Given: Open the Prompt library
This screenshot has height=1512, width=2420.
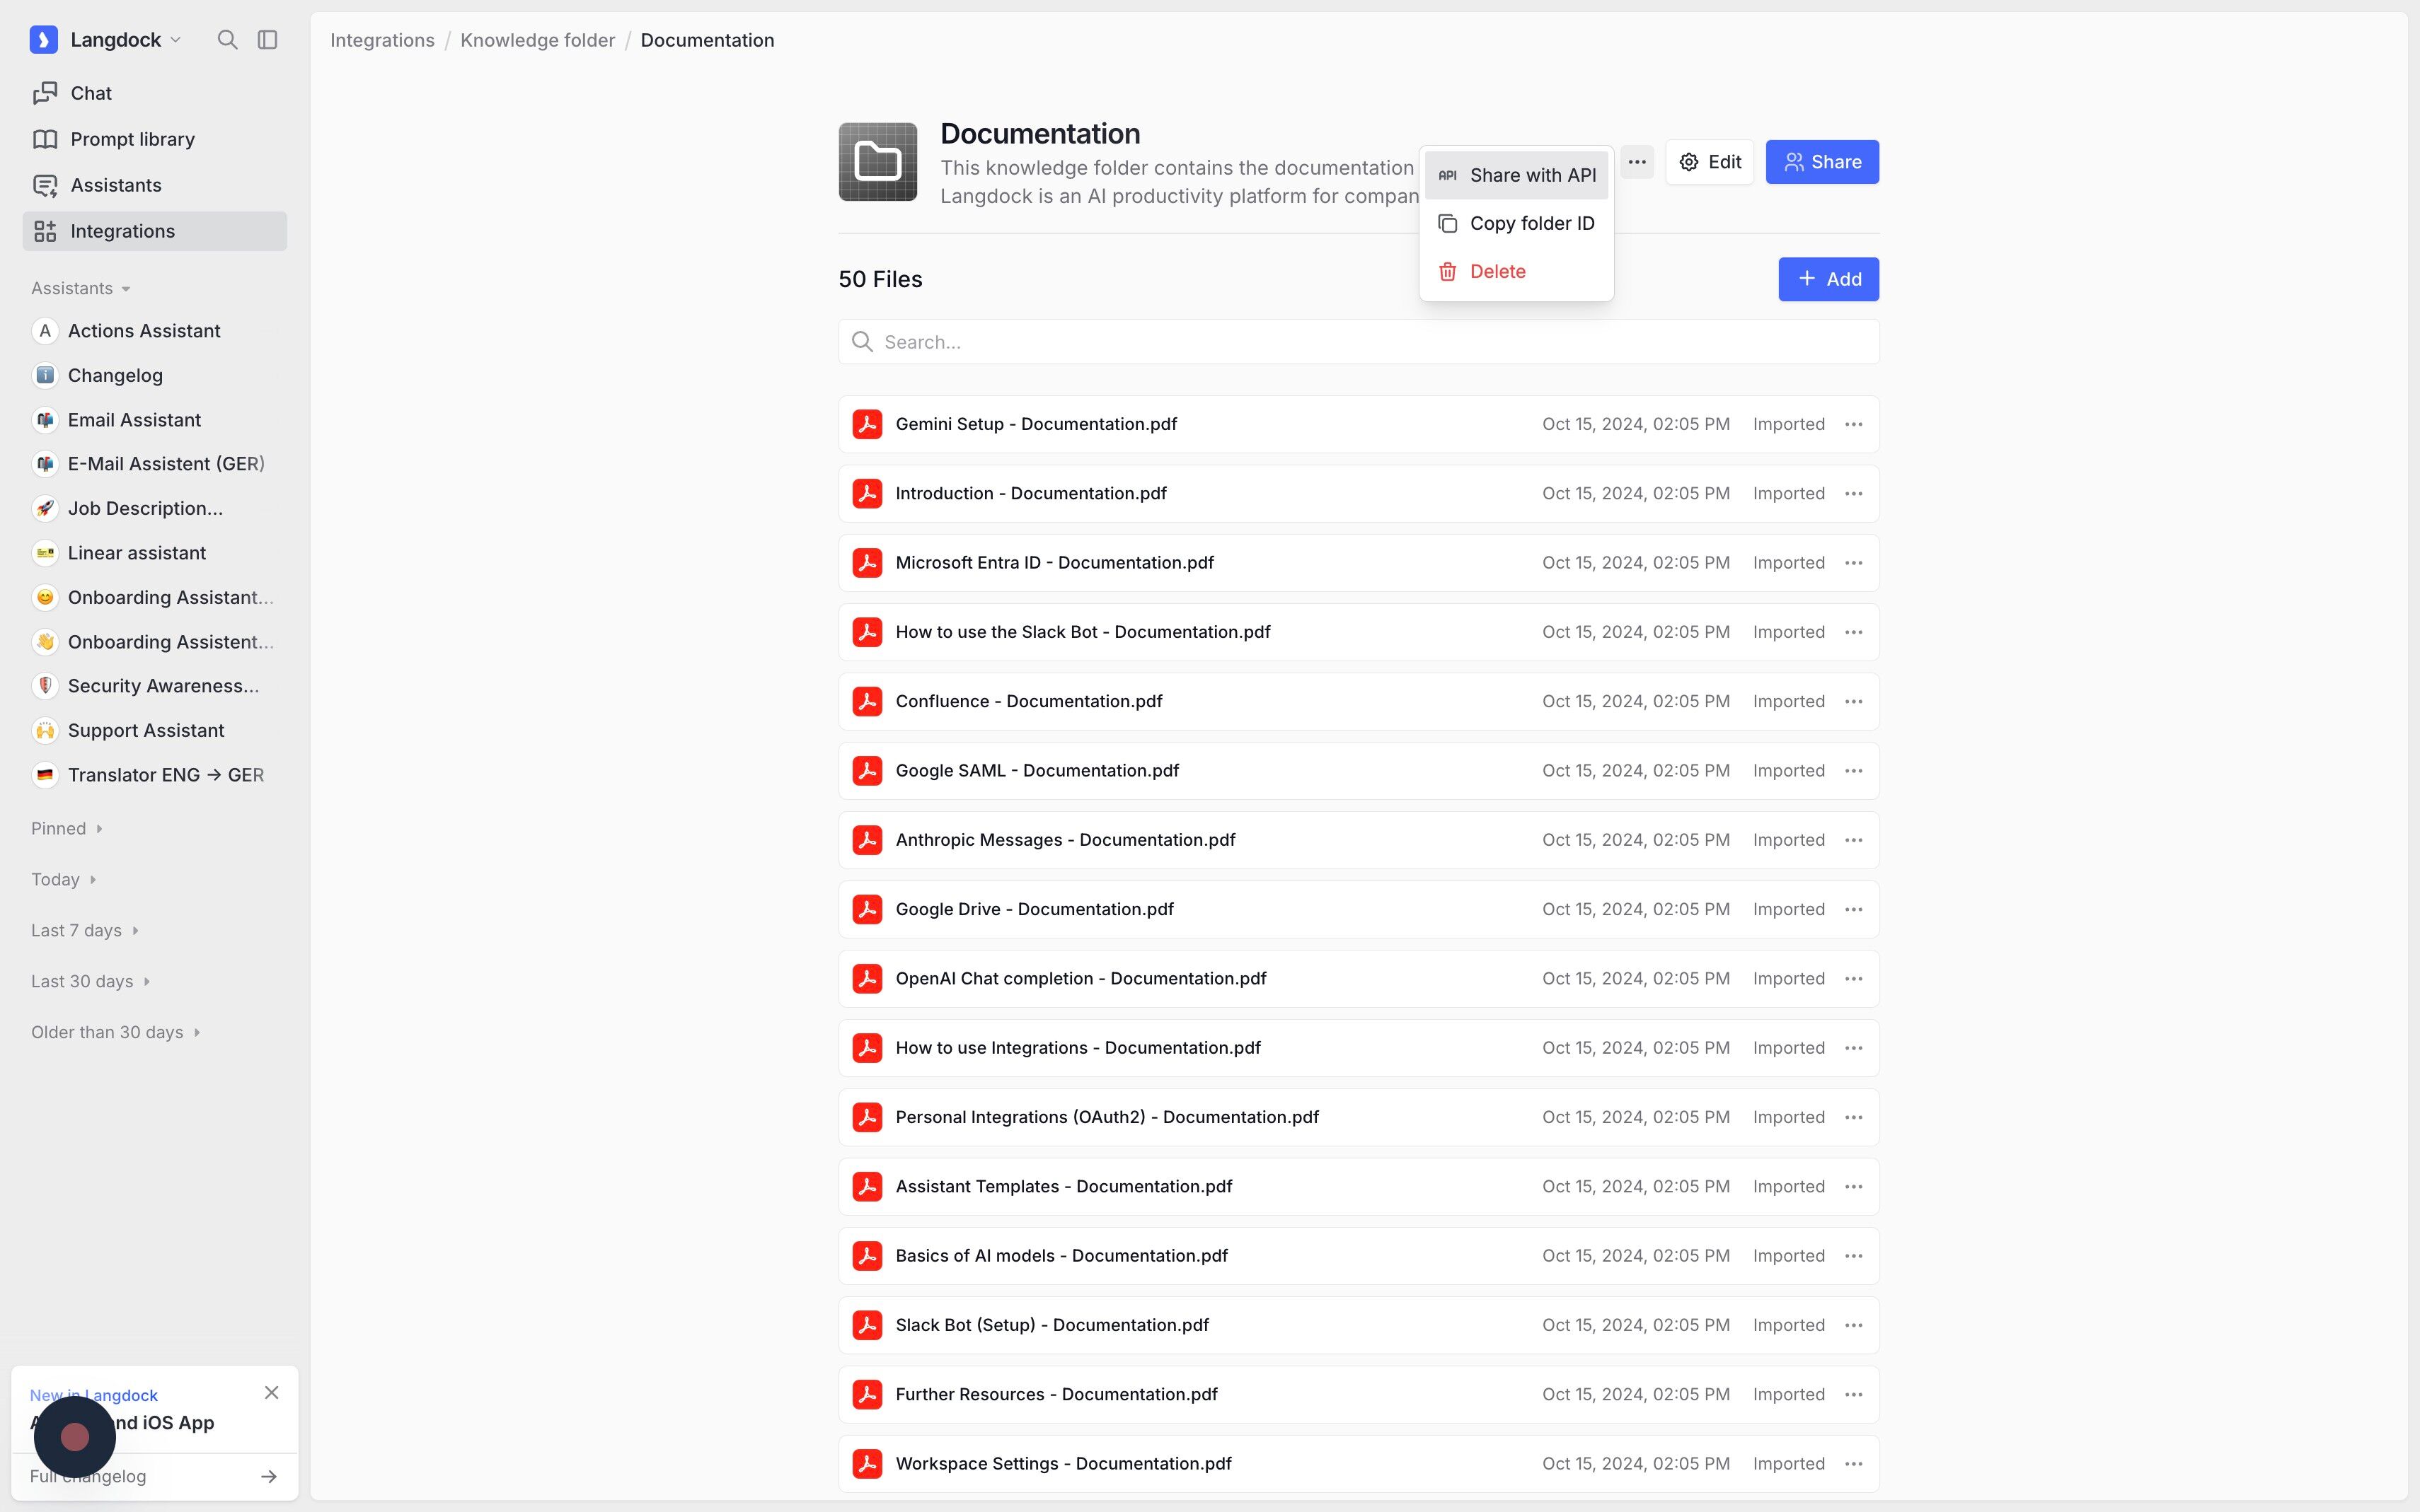Looking at the screenshot, I should click(132, 139).
